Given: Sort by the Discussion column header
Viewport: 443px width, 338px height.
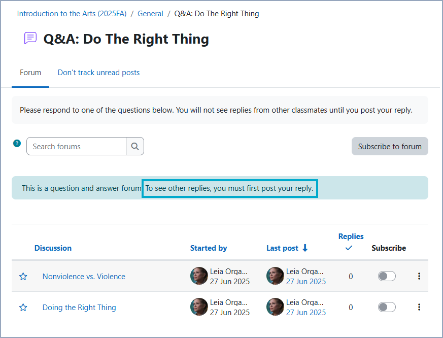Looking at the screenshot, I should (x=53, y=248).
